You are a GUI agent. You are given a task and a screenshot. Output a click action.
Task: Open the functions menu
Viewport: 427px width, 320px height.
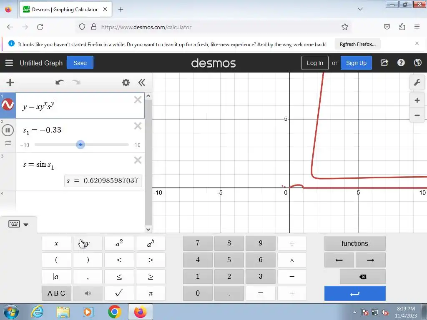coord(355,243)
